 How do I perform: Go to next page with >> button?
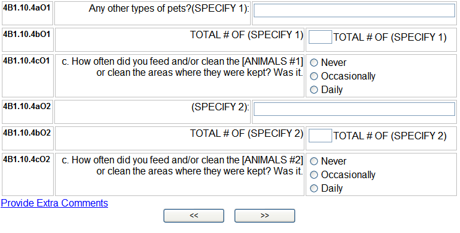(265, 216)
